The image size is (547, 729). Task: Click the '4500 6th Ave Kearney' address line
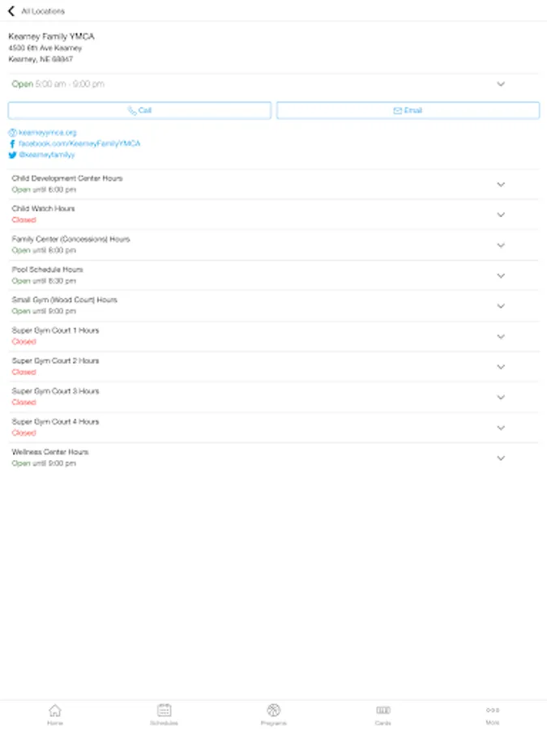coord(45,48)
